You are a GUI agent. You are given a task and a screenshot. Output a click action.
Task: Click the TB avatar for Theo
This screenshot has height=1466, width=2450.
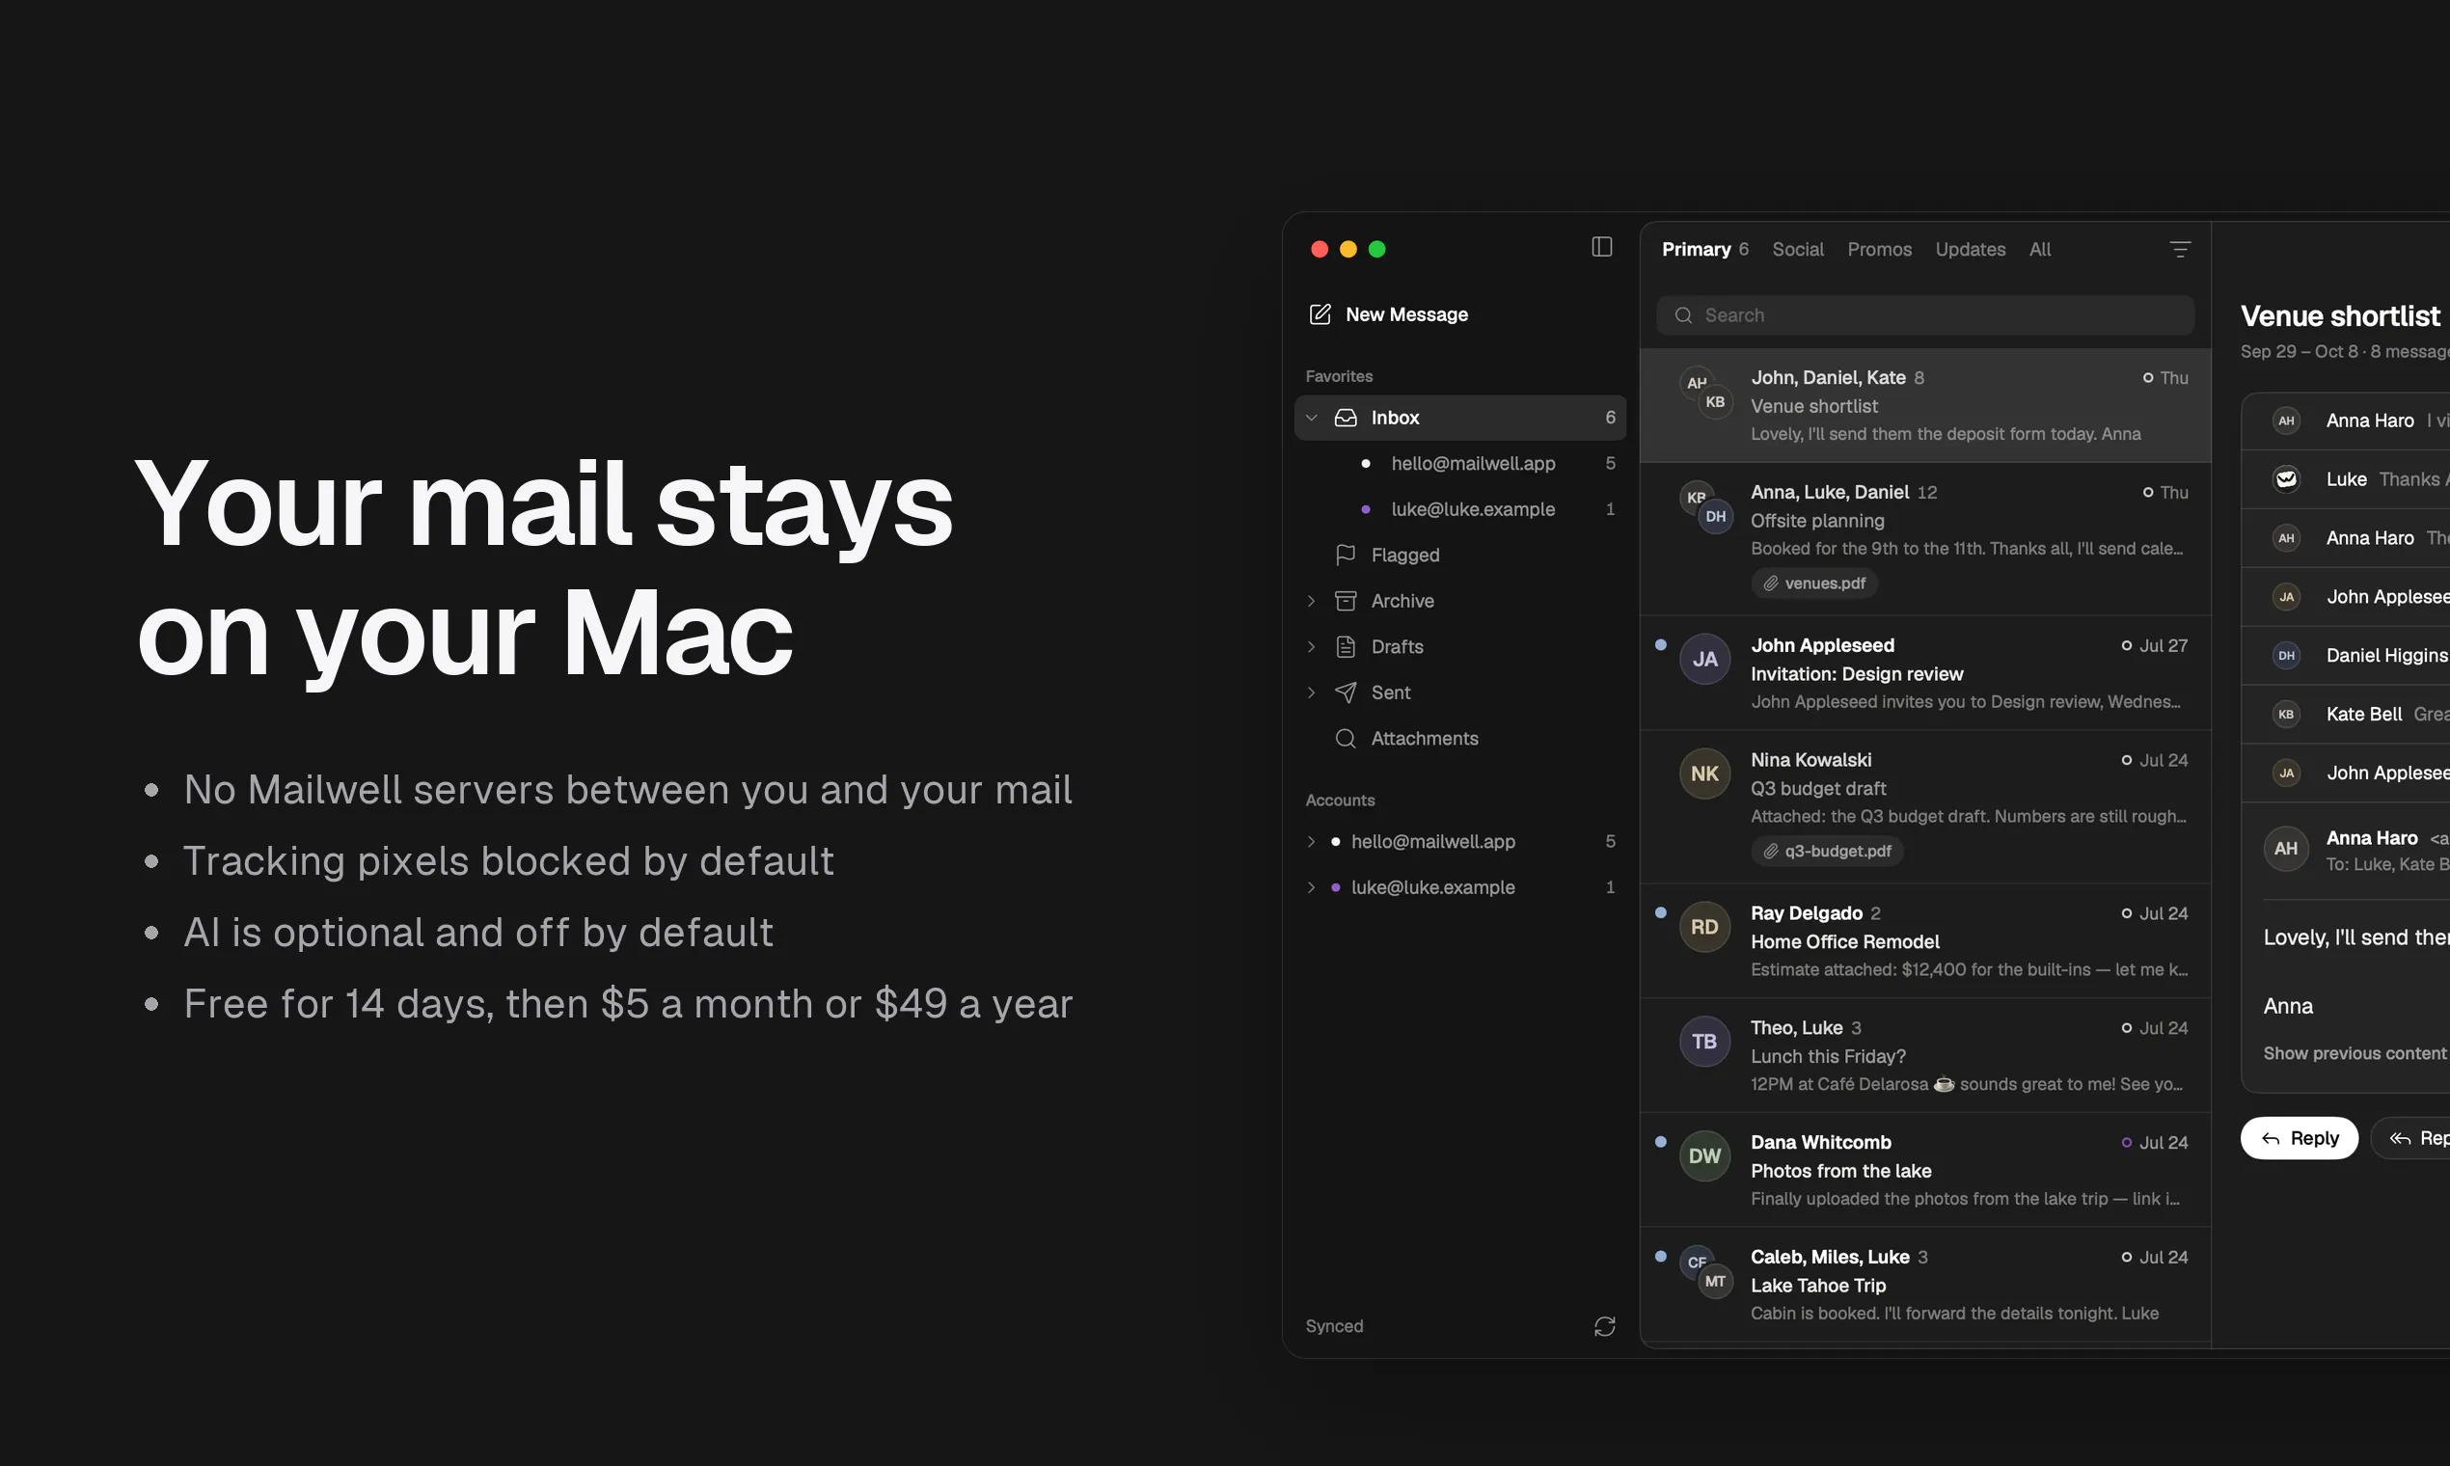coord(1704,1042)
